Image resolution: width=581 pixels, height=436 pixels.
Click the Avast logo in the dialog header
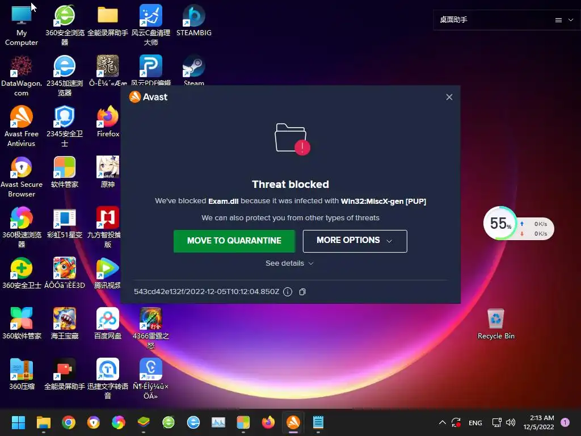pos(148,97)
